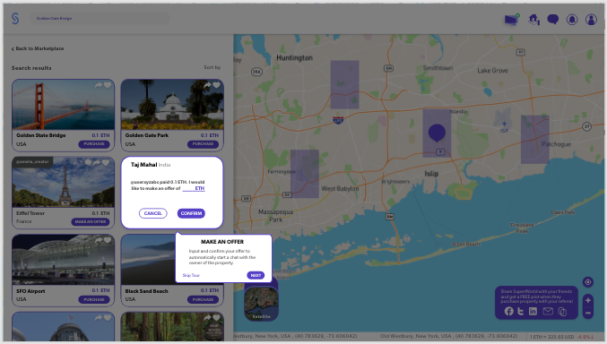Favorite the SFO Airport card
The height and width of the screenshot is (344, 607).
click(x=108, y=240)
